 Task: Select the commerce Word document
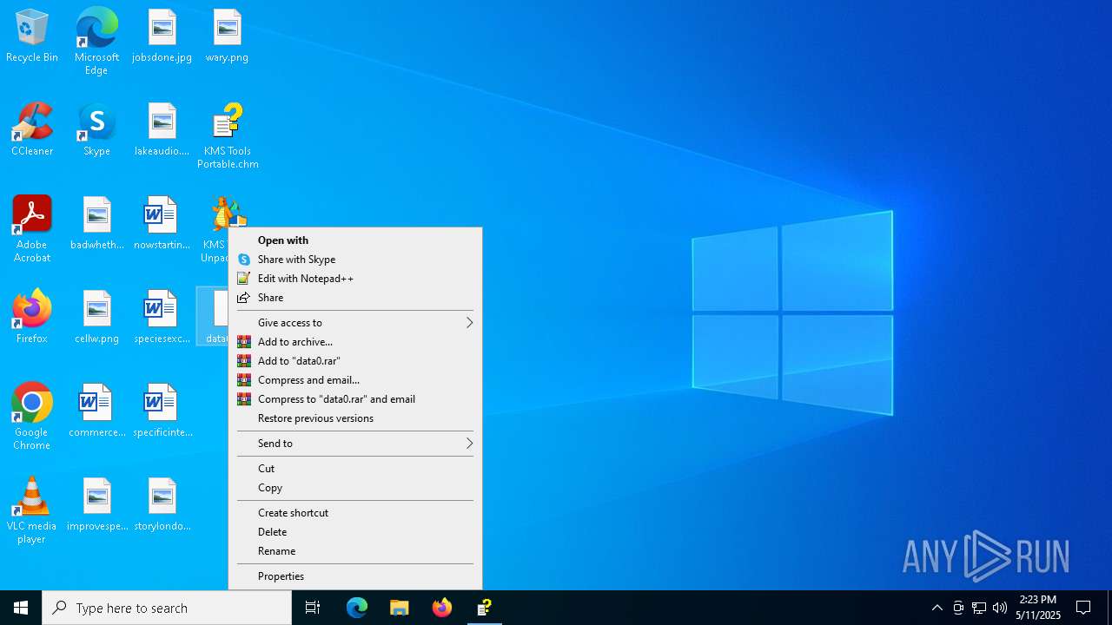[96, 411]
